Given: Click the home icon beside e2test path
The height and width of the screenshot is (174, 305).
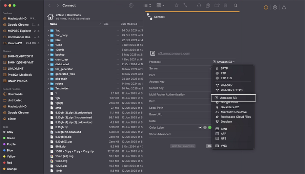Looking at the screenshot, I should 50,17.
